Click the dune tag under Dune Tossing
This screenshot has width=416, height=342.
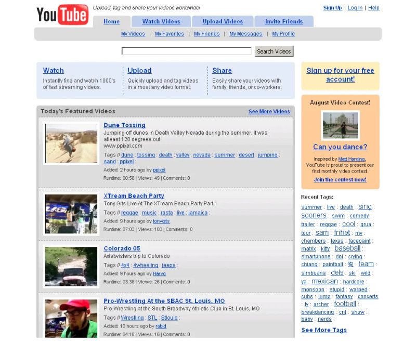[x=127, y=155]
